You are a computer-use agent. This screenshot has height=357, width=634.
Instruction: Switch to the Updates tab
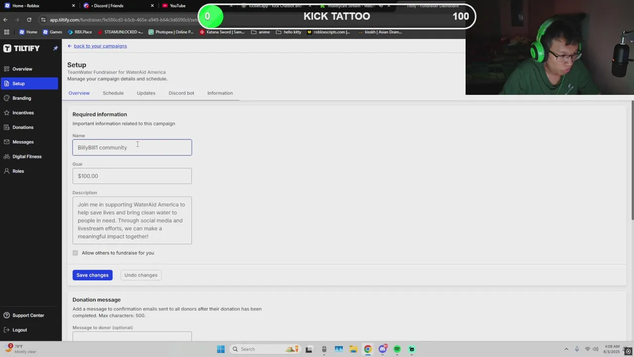tap(146, 93)
